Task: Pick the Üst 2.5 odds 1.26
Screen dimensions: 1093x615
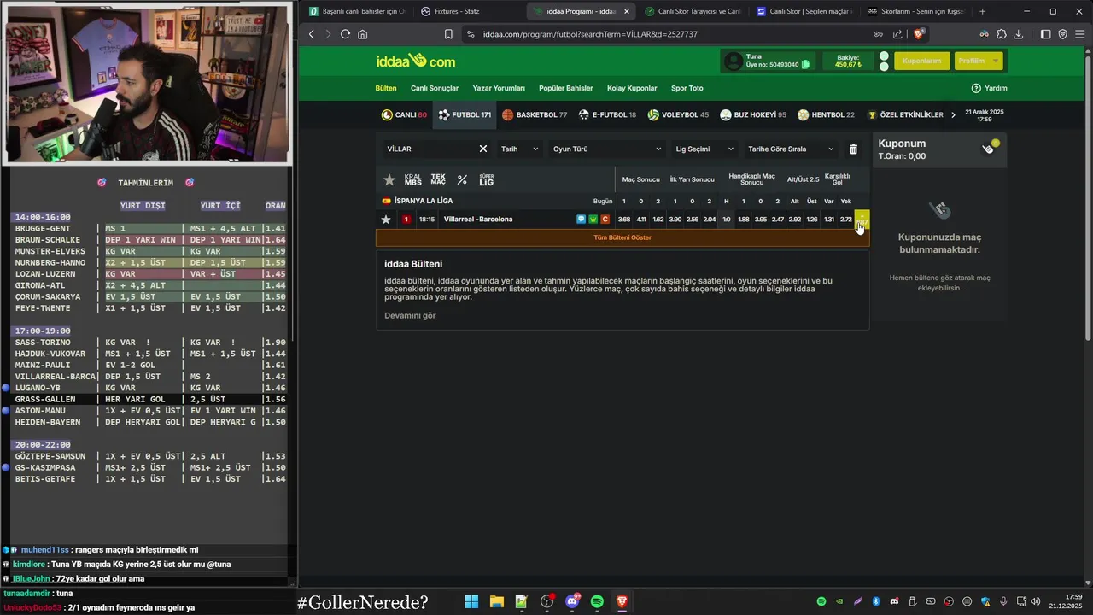Action: (812, 220)
